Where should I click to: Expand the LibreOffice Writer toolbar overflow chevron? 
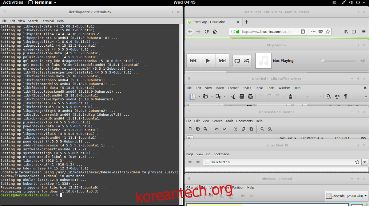coord(366,96)
